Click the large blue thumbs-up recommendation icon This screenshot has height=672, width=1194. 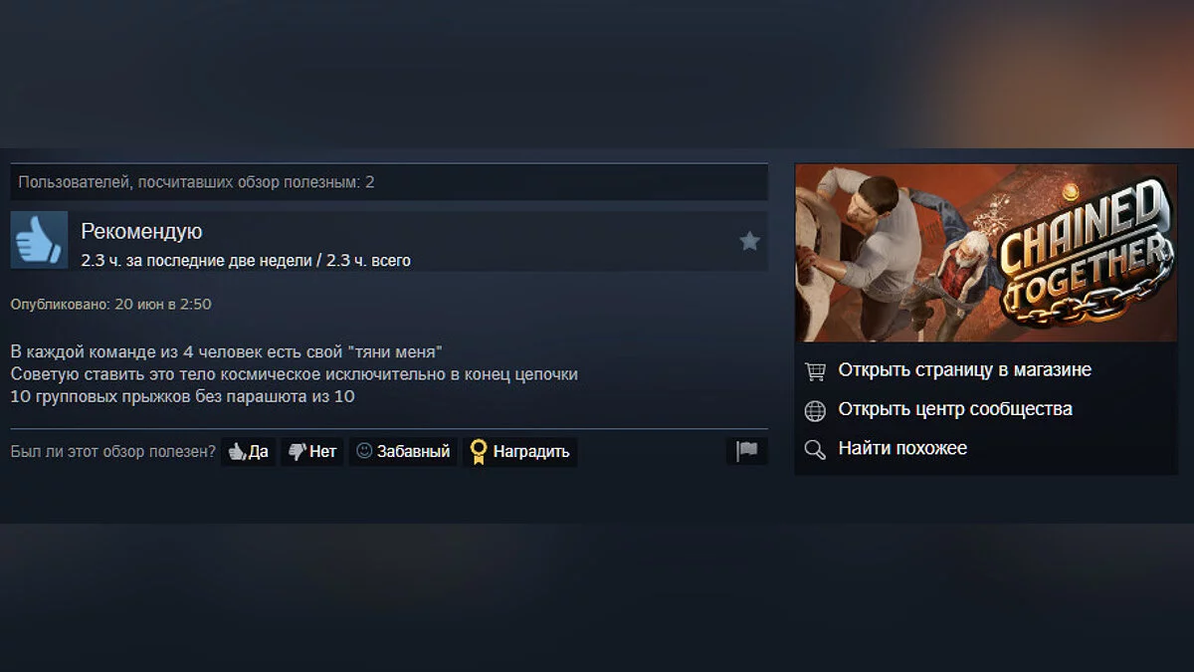click(x=40, y=240)
